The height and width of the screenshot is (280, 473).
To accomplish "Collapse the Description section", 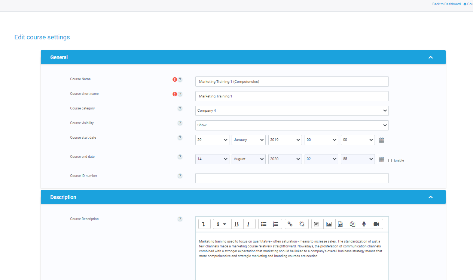I will point(430,197).
